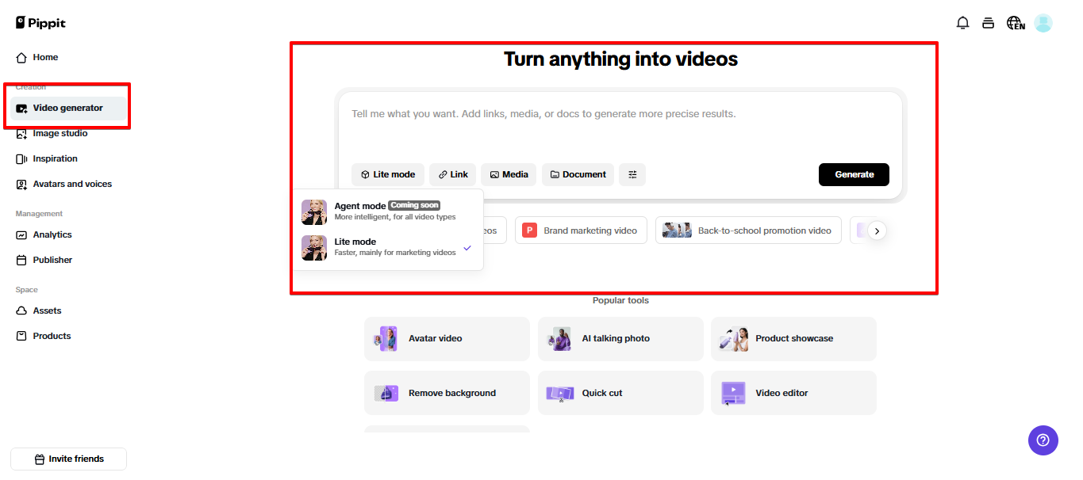Open the notifications bell

[x=962, y=23]
